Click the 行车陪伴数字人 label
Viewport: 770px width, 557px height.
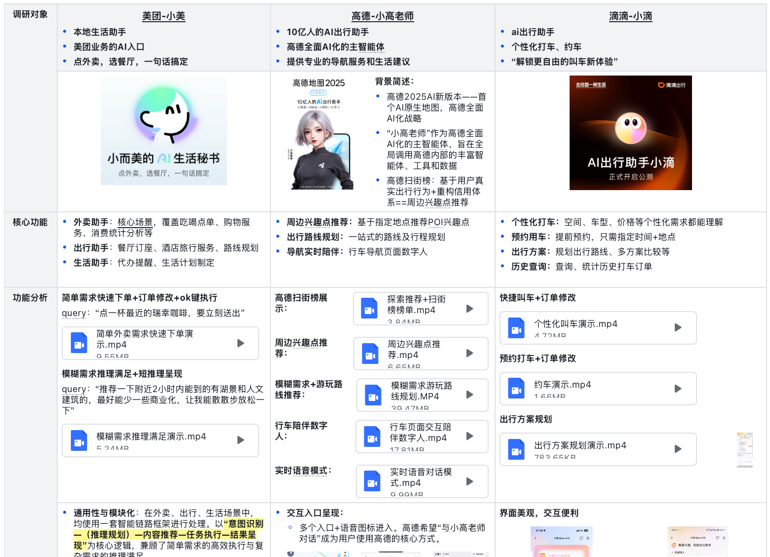pyautogui.click(x=301, y=431)
